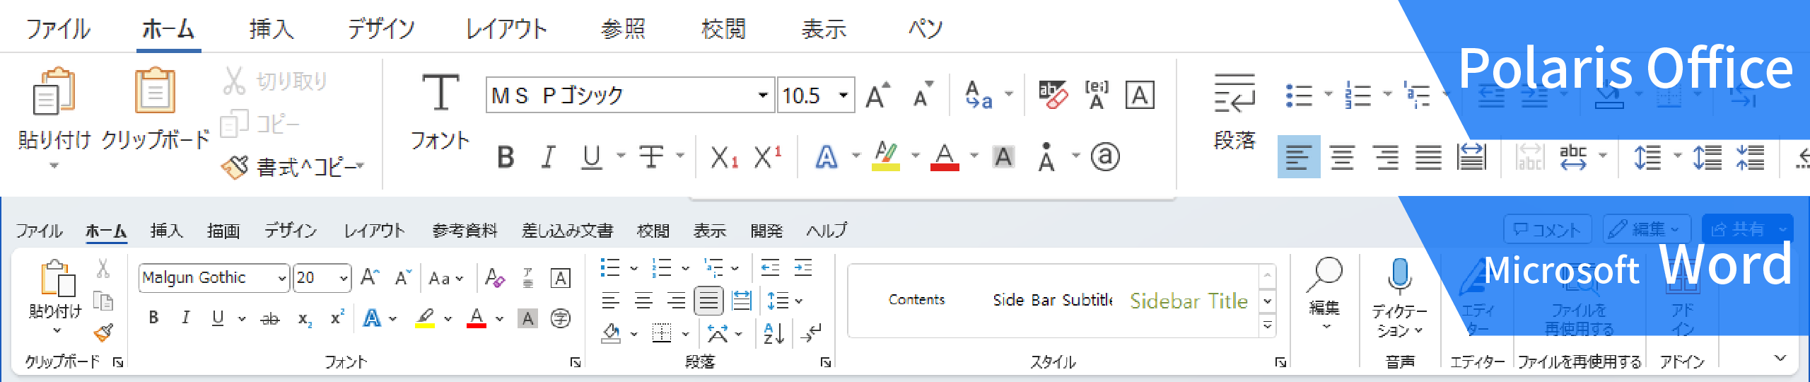Click Word format painter brush icon
Image resolution: width=1810 pixels, height=382 pixels.
coord(103,332)
